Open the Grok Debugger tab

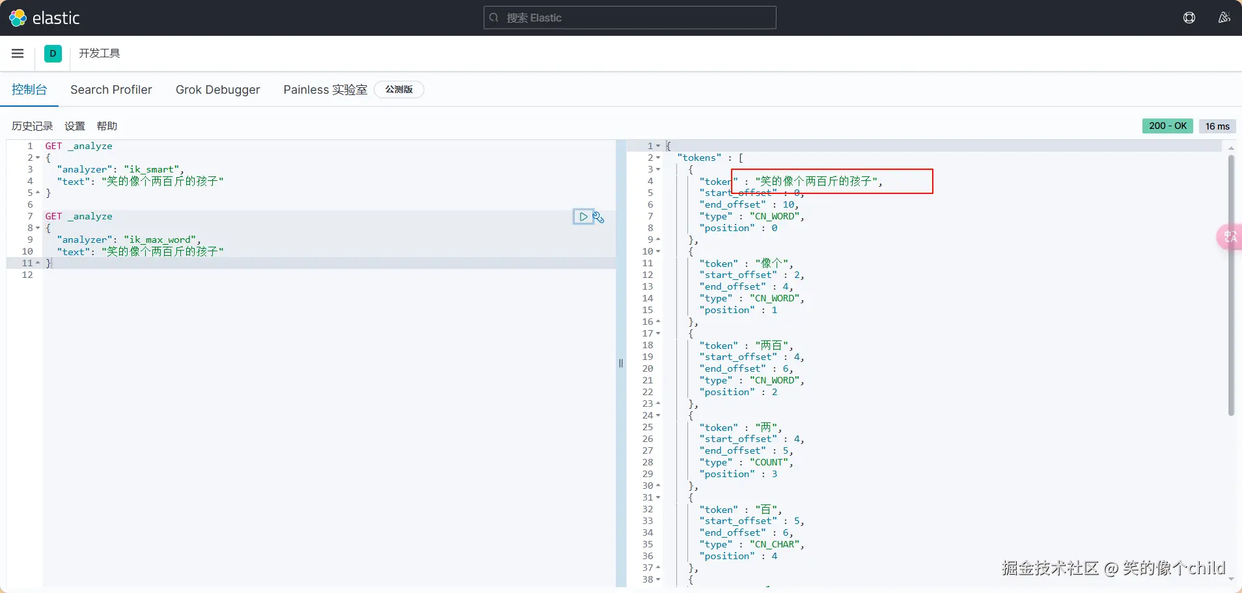click(218, 90)
